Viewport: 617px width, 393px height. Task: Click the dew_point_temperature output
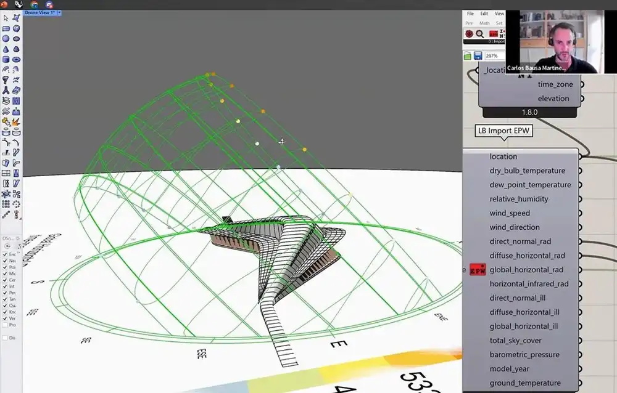[530, 185]
